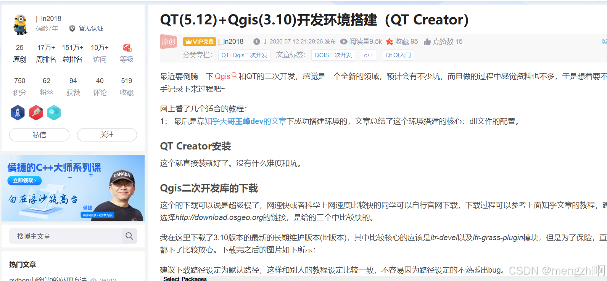Click the red pen badge
This screenshot has height=281, width=607.
pyautogui.click(x=36, y=112)
